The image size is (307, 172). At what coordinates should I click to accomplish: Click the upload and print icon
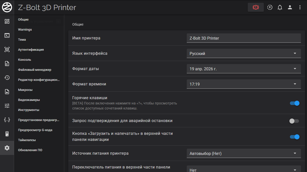[x=270, y=7]
